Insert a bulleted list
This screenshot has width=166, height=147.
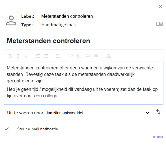coord(46,56)
